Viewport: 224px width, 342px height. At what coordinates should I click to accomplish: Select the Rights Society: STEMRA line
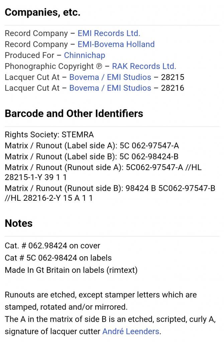coord(49,135)
